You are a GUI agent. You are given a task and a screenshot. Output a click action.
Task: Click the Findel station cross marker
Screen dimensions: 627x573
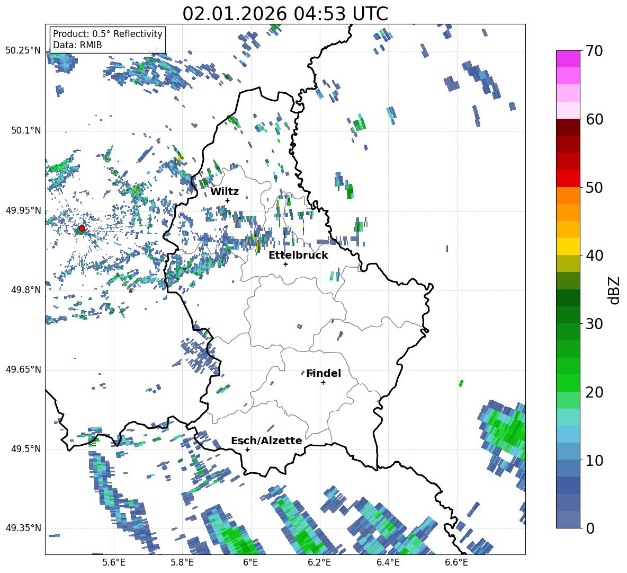[x=323, y=383]
